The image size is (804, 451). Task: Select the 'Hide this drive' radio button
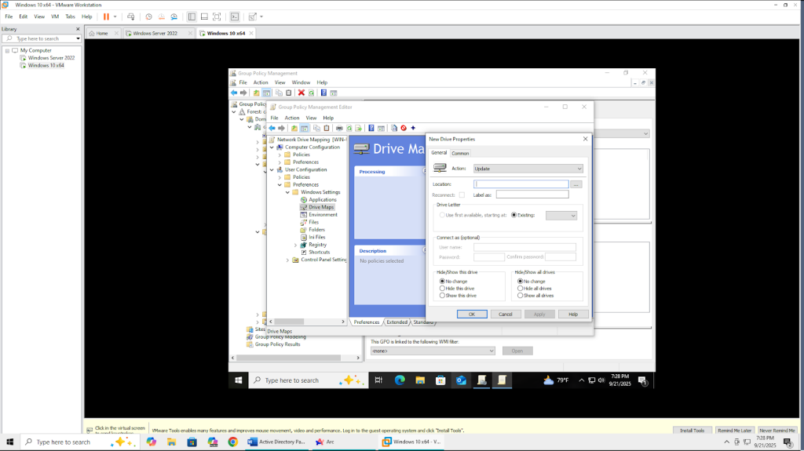pyautogui.click(x=443, y=289)
